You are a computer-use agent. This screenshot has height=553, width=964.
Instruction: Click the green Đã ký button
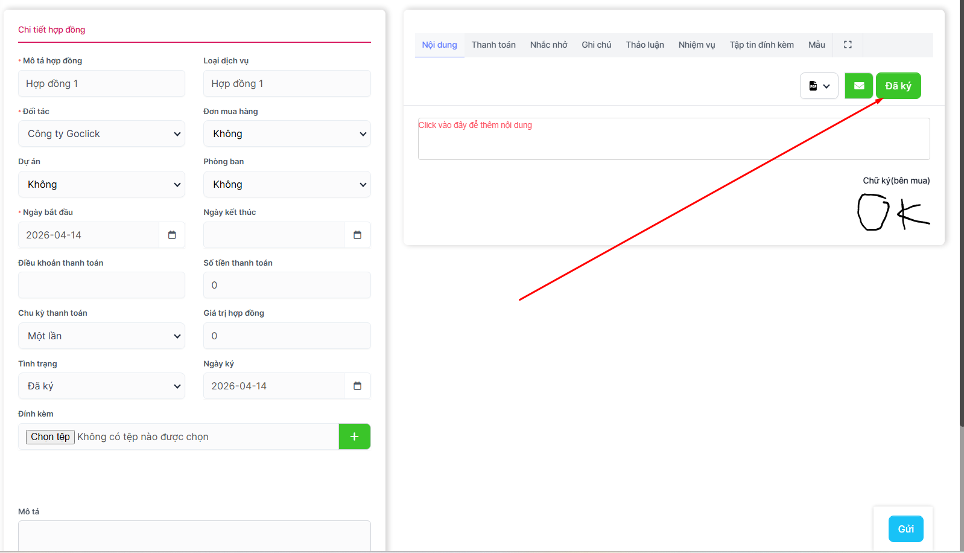[x=898, y=86]
